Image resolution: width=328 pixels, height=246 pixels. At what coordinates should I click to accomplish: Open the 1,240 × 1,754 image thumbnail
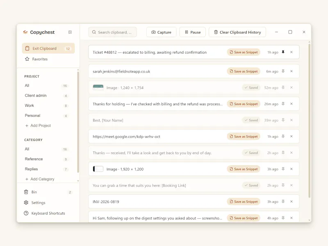pos(98,87)
